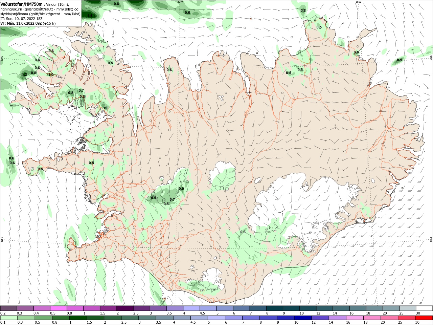This screenshot has width=433, height=325.
Task: Click the light lavender swatch between 4 and 4.5, upper colorbar
Action: 191,308
